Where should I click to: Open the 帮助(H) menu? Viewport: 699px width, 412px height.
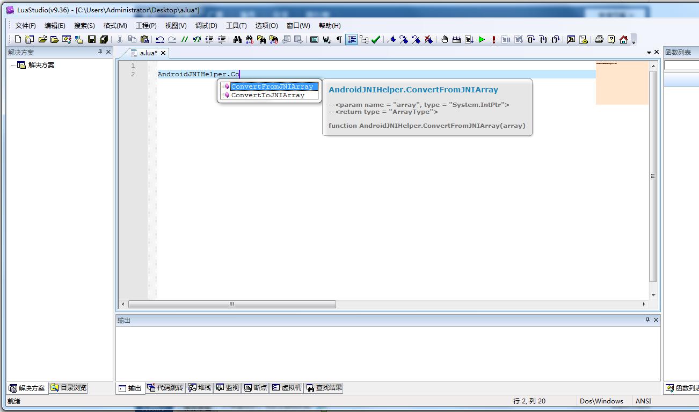tap(330, 25)
